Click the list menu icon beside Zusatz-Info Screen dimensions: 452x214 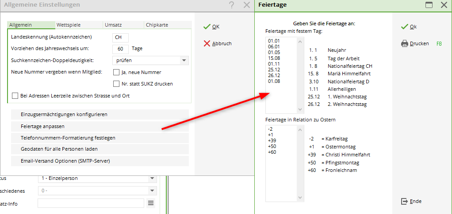(x=151, y=203)
